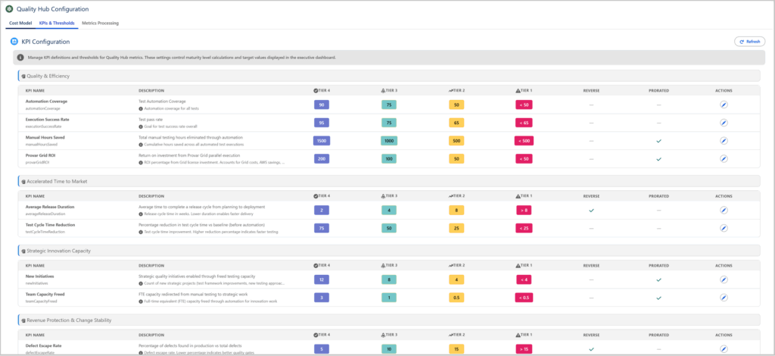Click the info icon in description banner
This screenshot has height=356, width=775.
click(x=20, y=58)
